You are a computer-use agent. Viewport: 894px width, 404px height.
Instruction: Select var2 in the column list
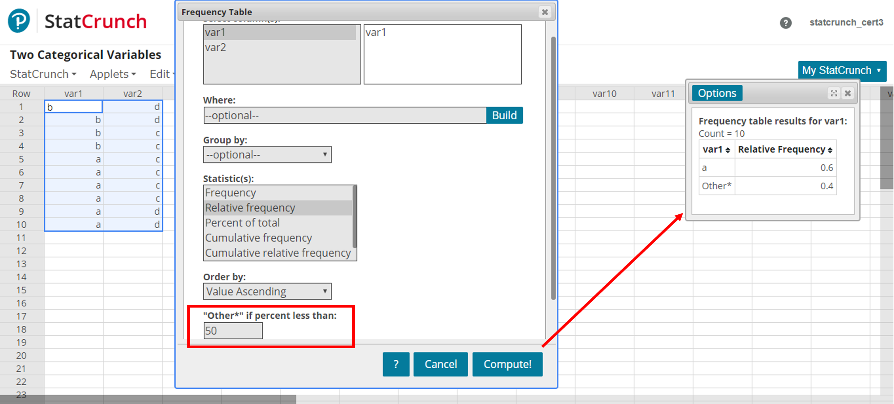point(215,47)
